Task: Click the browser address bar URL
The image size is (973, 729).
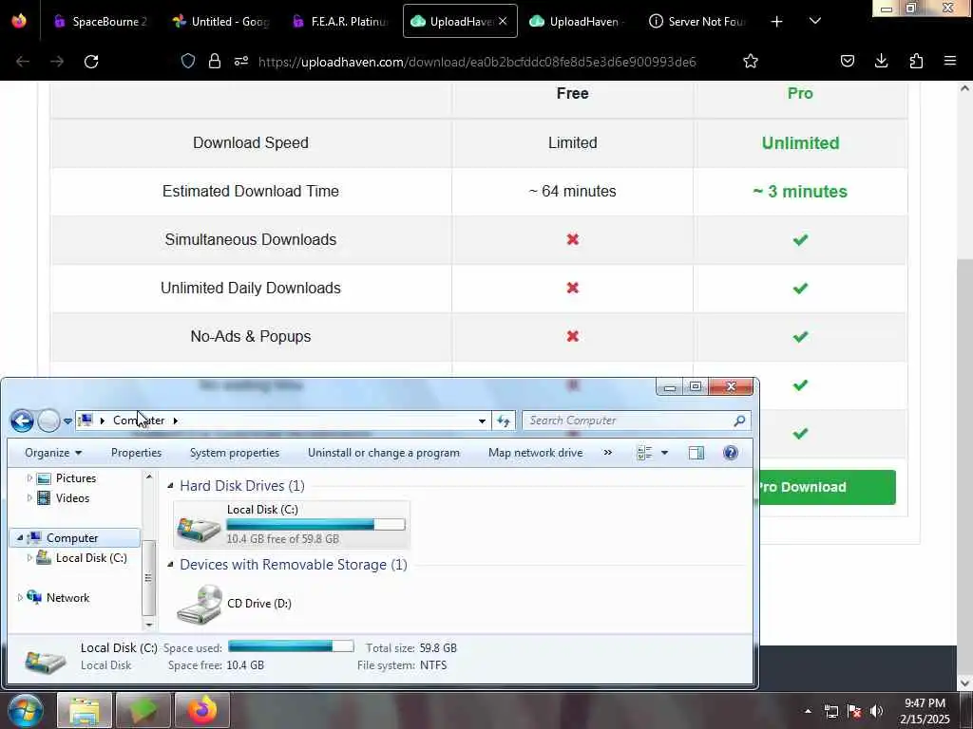Action: 477,62
